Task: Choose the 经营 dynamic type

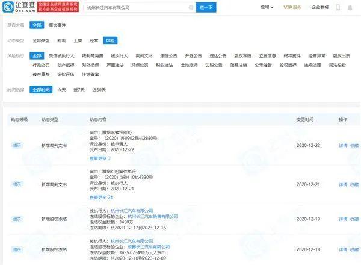Action: click(x=94, y=40)
